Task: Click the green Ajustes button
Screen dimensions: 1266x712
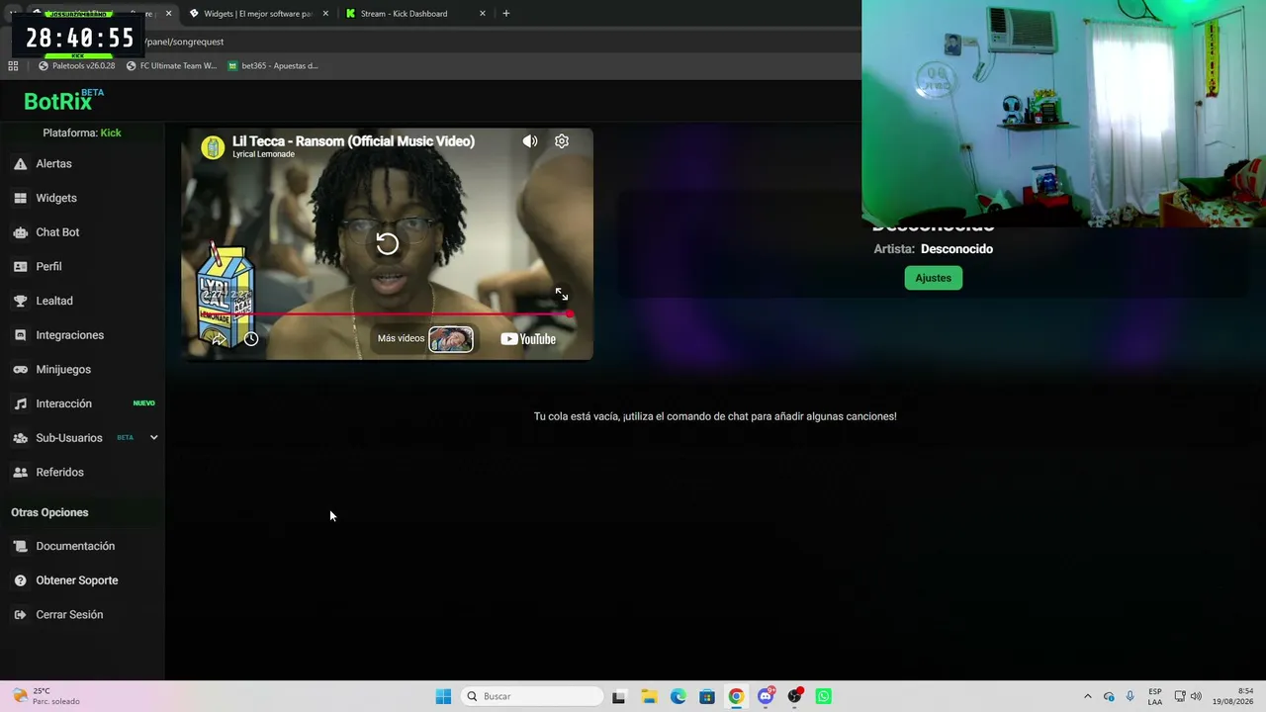Action: click(x=933, y=278)
